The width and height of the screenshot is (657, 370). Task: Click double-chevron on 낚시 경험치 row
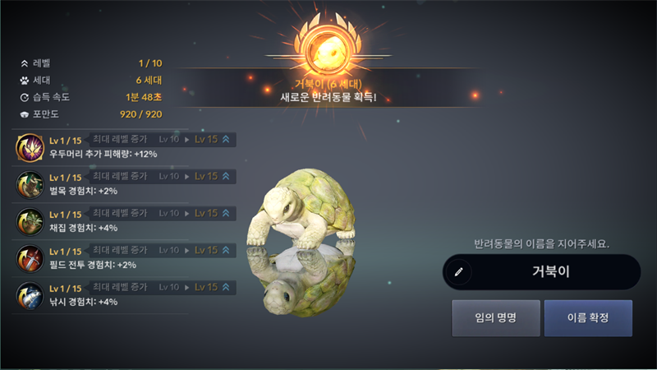[226, 287]
